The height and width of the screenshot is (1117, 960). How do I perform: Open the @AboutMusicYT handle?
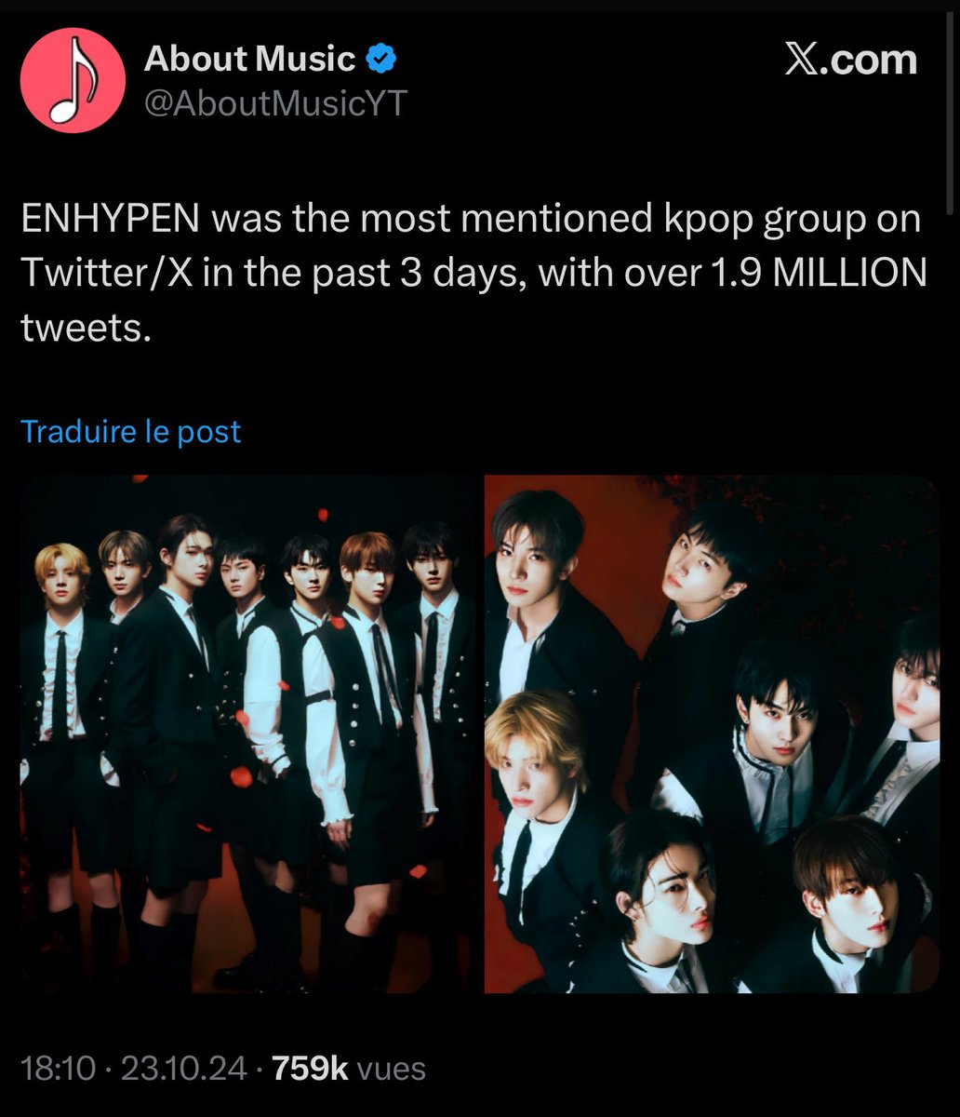point(276,103)
